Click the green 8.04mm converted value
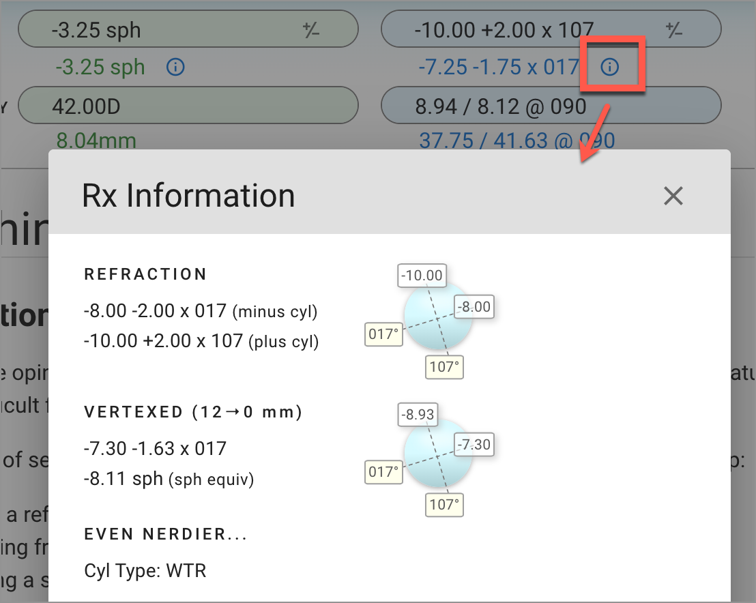Image resolution: width=756 pixels, height=603 pixels. (x=96, y=141)
